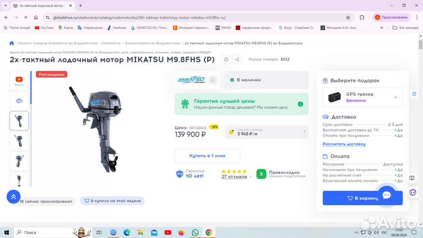Click the compare icon on the right edge
Viewport: 423px width, 238px height.
pyautogui.click(x=412, y=178)
